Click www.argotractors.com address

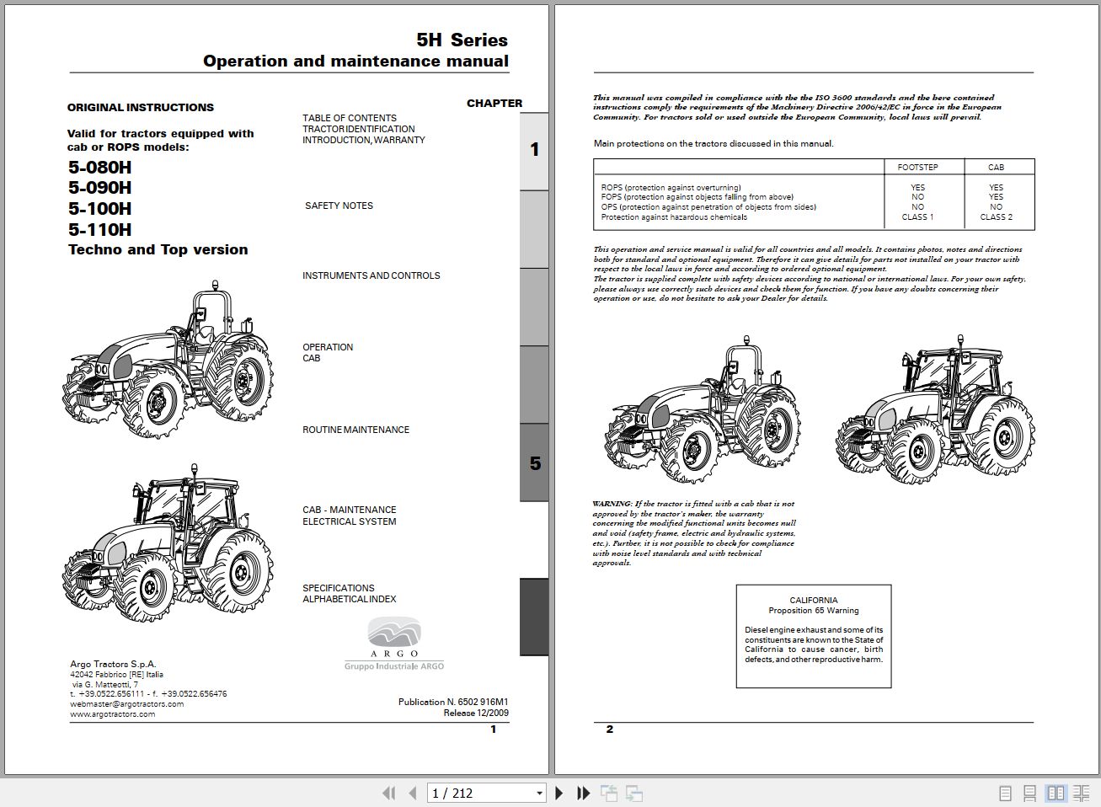[112, 713]
